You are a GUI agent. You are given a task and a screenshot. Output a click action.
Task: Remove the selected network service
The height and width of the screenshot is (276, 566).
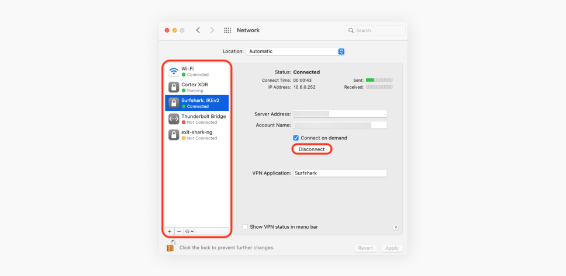click(x=179, y=231)
